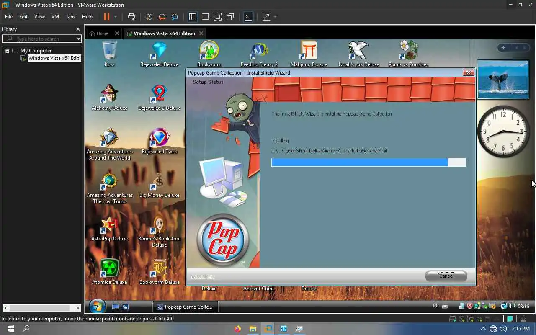The width and height of the screenshot is (536, 335).
Task: Click Show Desktop quick launch icon
Action: click(x=116, y=307)
